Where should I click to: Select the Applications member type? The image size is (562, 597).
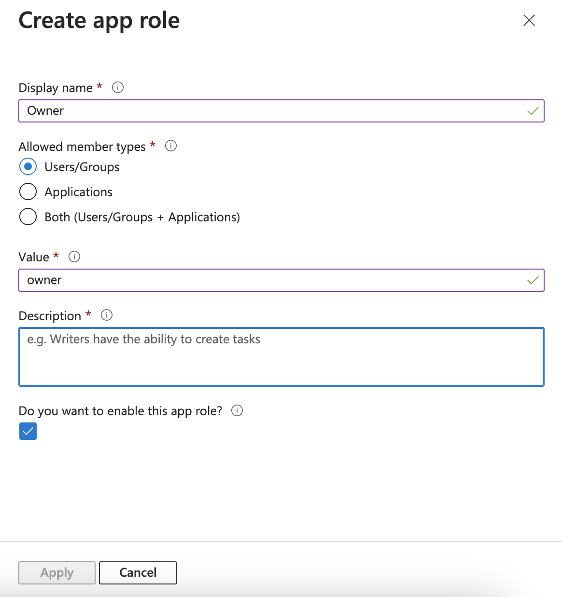28,191
